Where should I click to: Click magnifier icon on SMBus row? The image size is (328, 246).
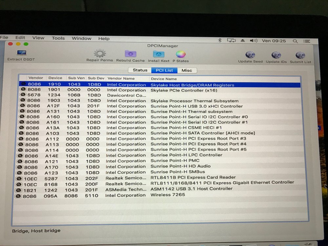coord(19,173)
